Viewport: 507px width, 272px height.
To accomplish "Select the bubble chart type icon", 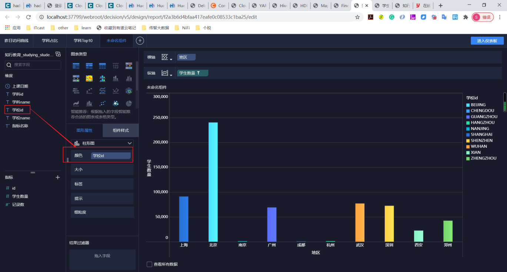I will (x=116, y=103).
